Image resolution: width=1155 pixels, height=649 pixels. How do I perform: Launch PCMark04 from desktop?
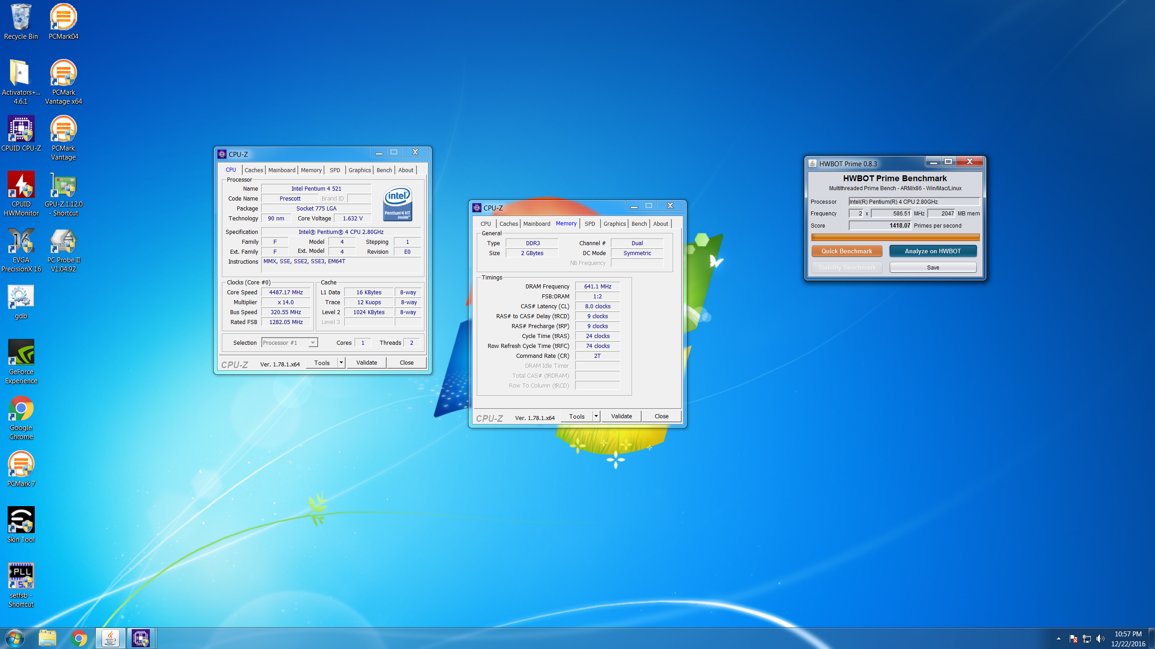[63, 22]
